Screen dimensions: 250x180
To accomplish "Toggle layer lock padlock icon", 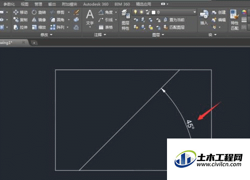I will click(147, 12).
